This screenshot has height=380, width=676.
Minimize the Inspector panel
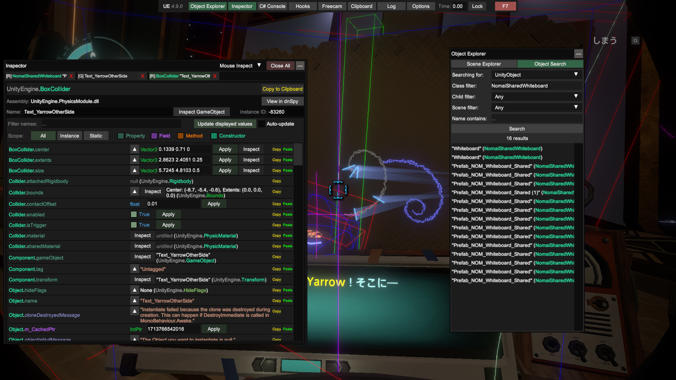(x=300, y=66)
